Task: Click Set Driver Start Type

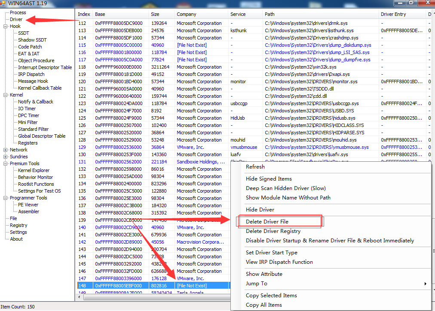Action: 271,253
